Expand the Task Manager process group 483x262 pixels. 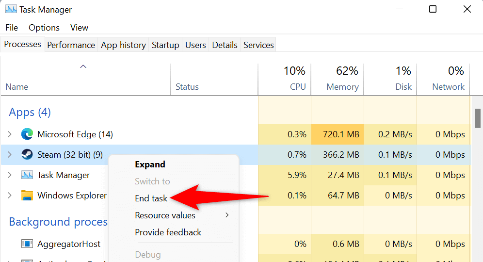(10, 175)
